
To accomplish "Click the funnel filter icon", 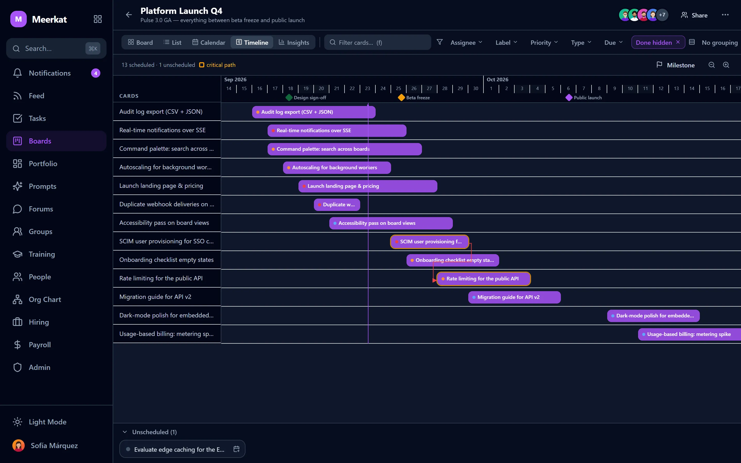I will tap(439, 42).
